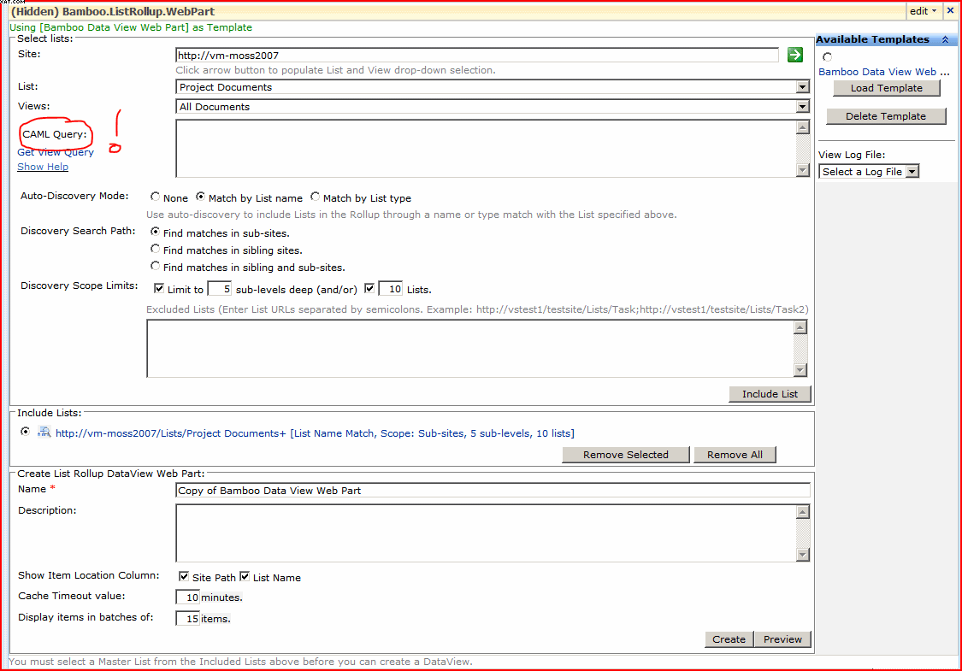Click the list icon beside the Project Documents URL
Image resolution: width=962 pixels, height=671 pixels.
click(44, 433)
